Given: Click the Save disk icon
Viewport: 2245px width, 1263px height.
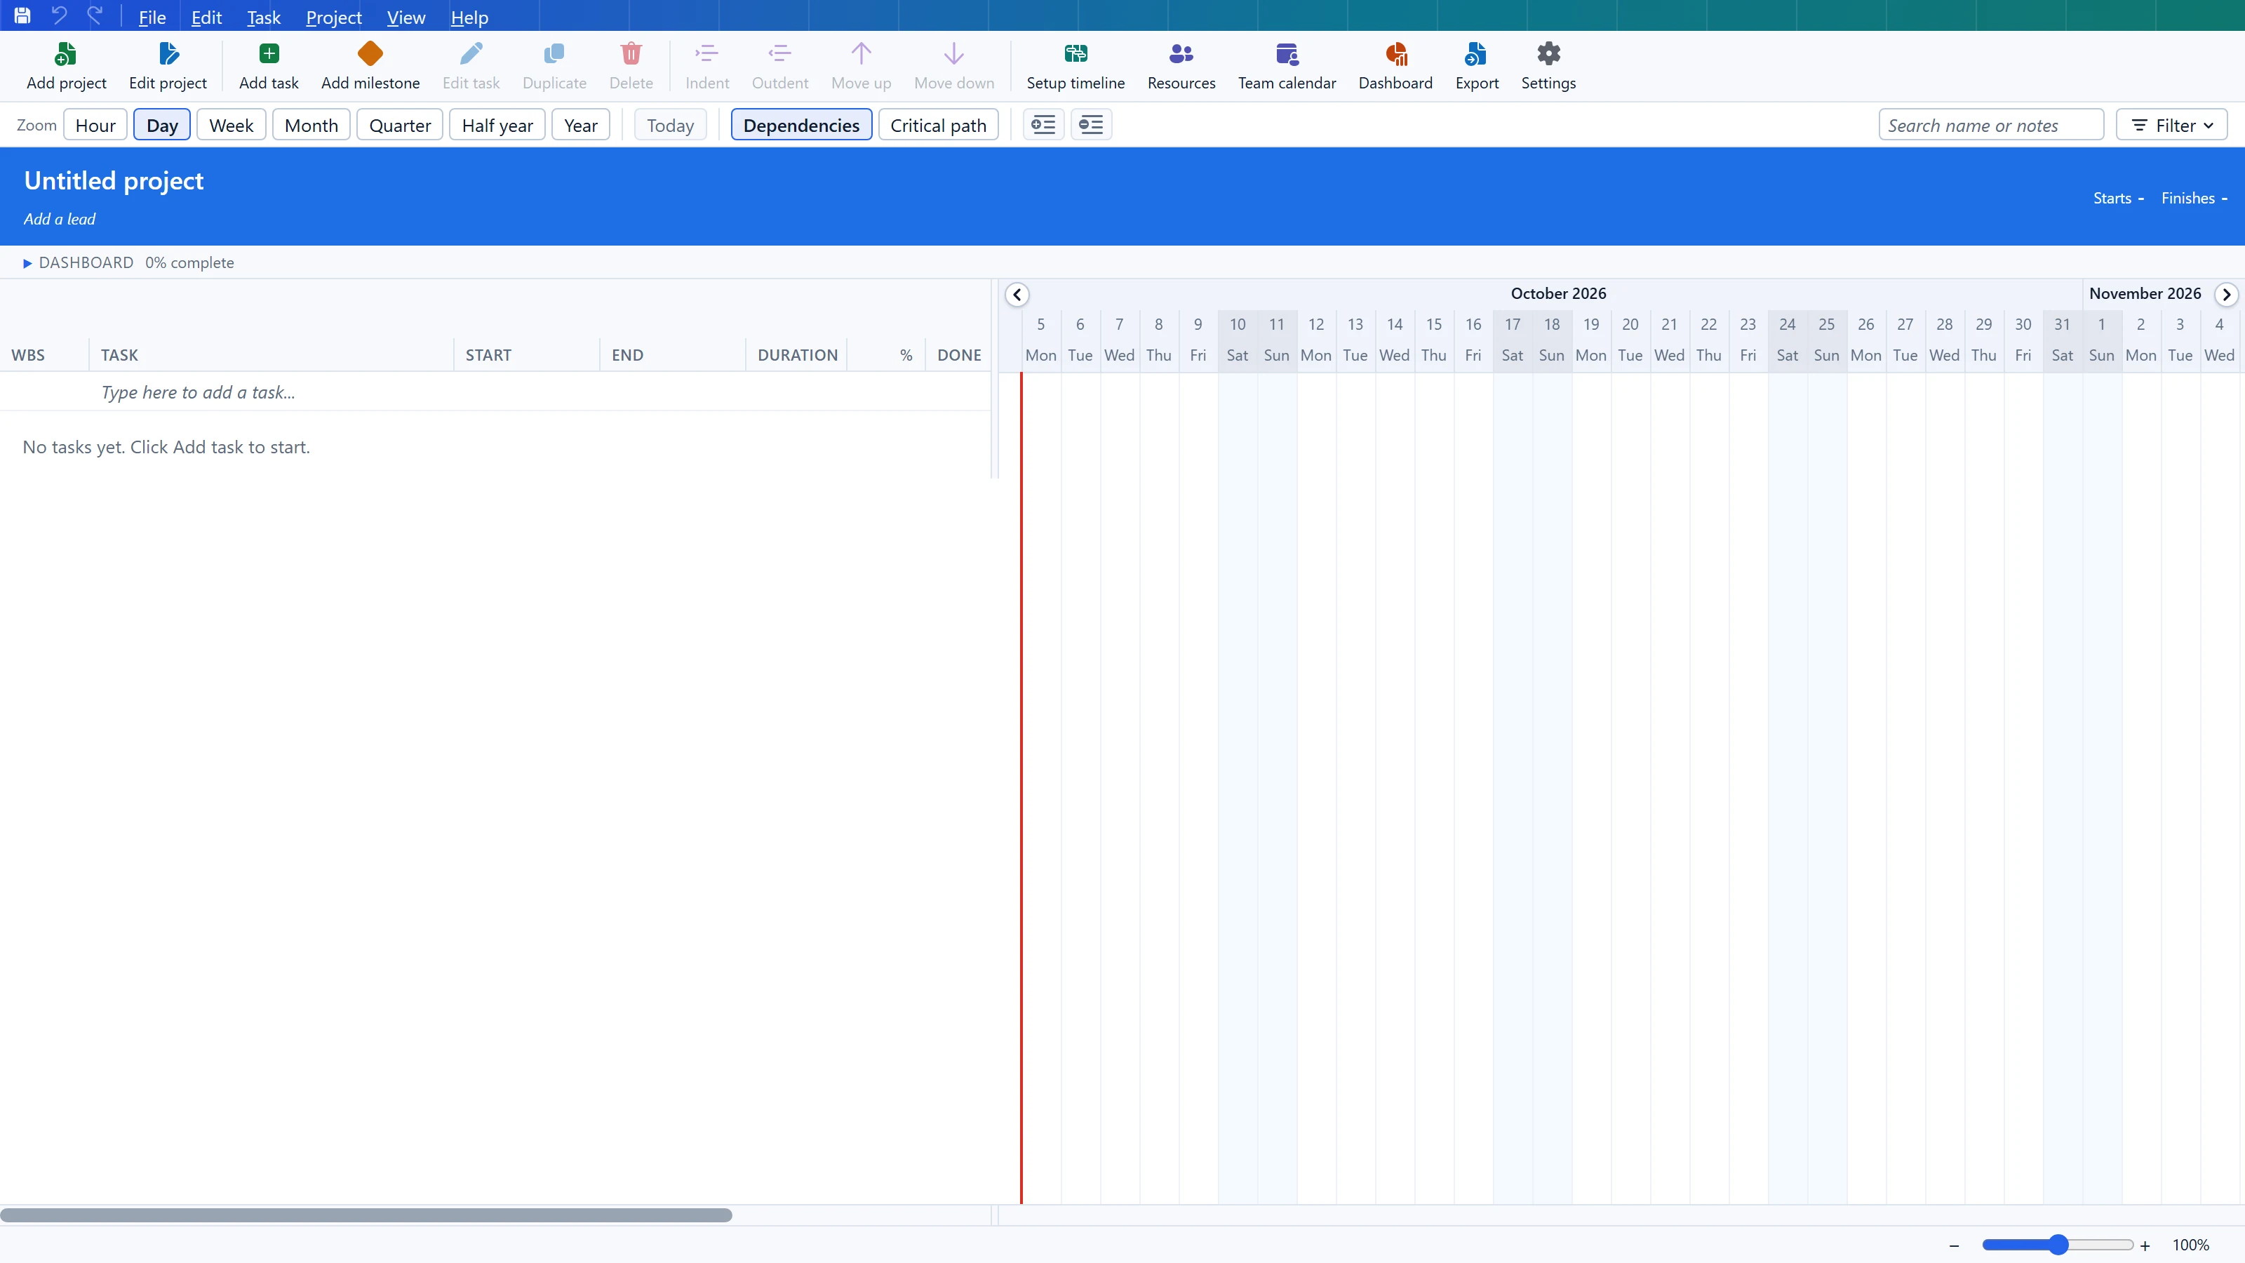Looking at the screenshot, I should pyautogui.click(x=22, y=15).
